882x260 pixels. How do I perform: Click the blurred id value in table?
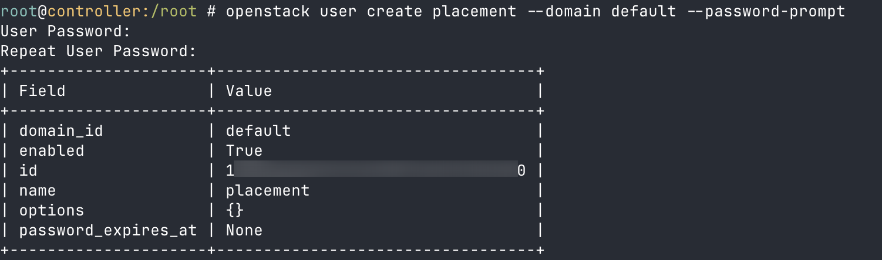pyautogui.click(x=376, y=170)
